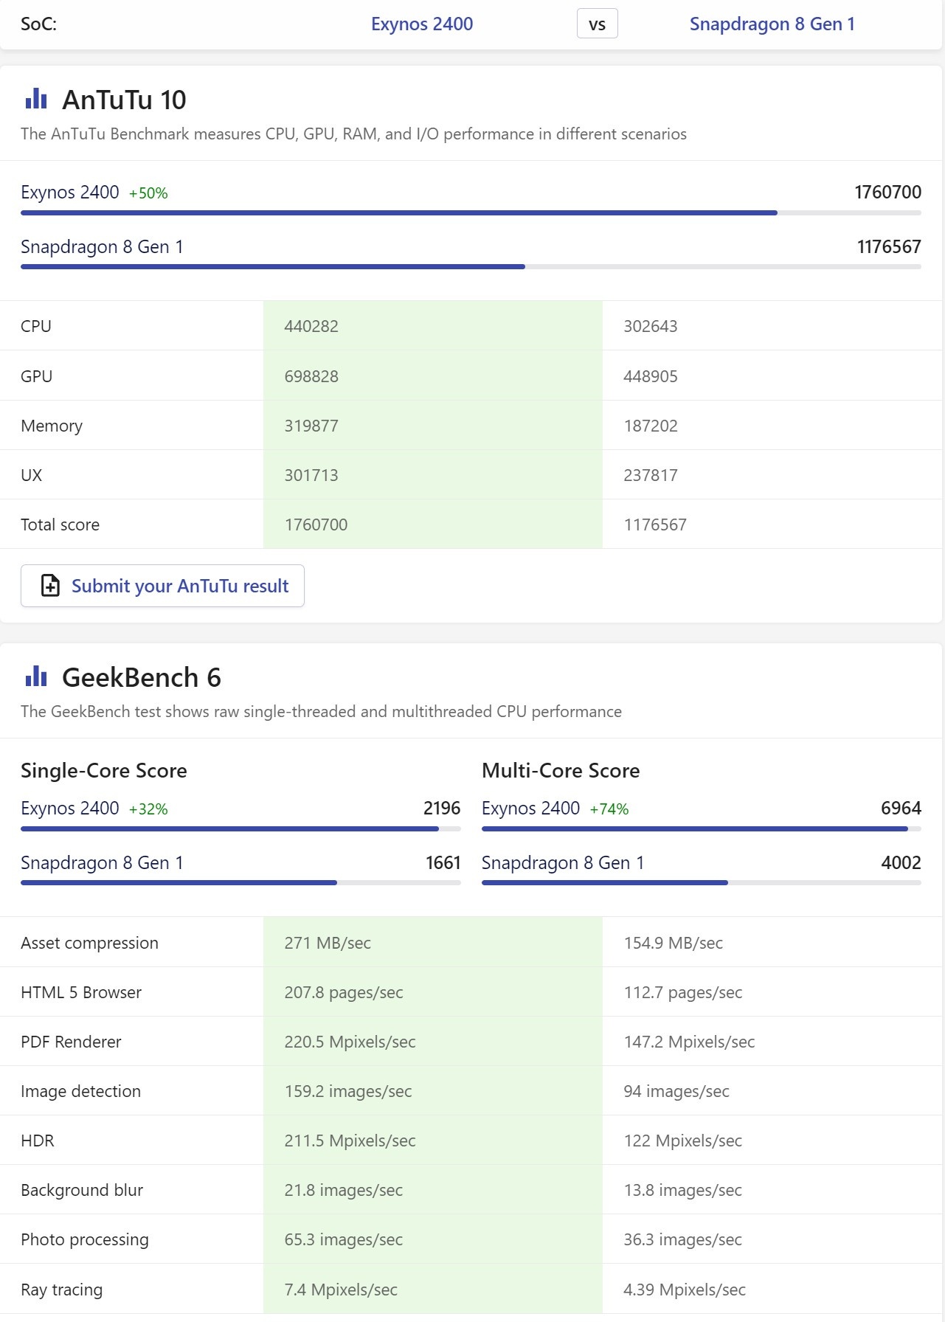
Task: Select the single-core score 1661
Action: (x=443, y=862)
